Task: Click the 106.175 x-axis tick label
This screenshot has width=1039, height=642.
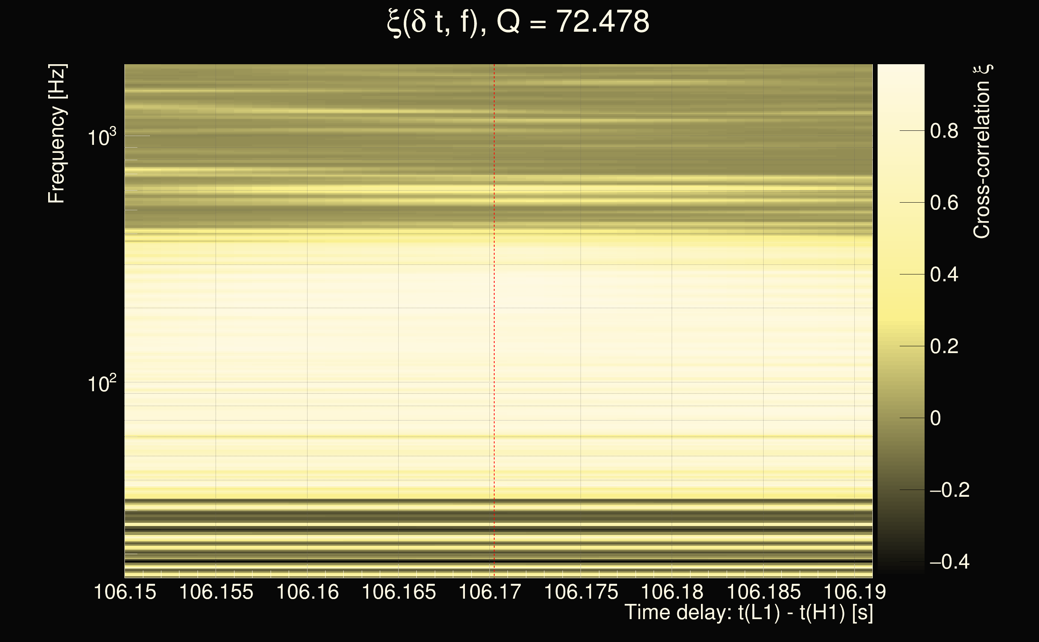Action: (x=581, y=592)
